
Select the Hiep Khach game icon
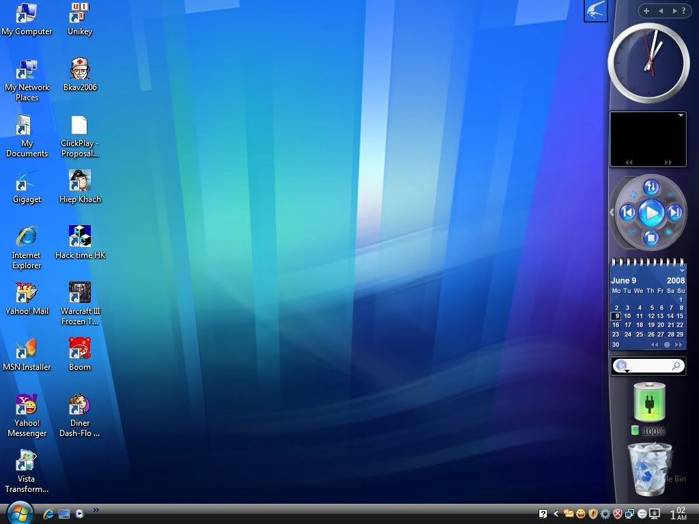(x=80, y=187)
